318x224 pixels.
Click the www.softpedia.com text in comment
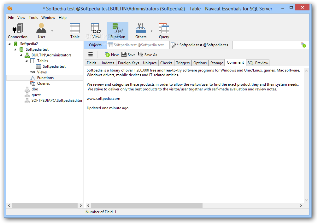point(103,99)
